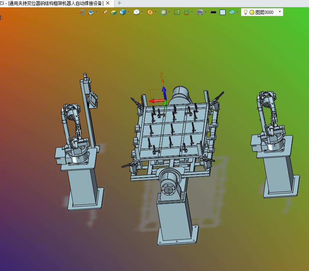Click the blue shaded cube display icon

[123, 12]
